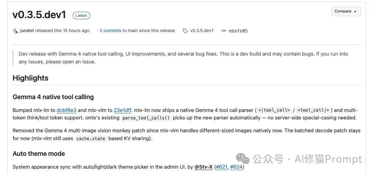The height and width of the screenshot is (174, 374).
Task: Open the @Stv-X user mention
Action: tap(203, 167)
